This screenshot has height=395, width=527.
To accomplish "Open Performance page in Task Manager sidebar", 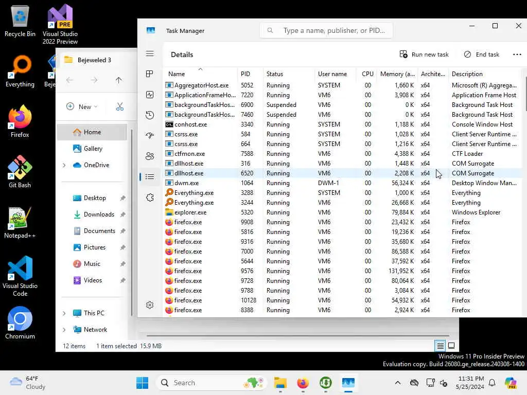I will (150, 95).
